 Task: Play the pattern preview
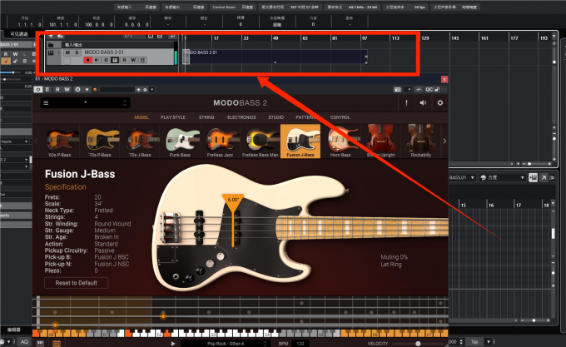[173, 344]
